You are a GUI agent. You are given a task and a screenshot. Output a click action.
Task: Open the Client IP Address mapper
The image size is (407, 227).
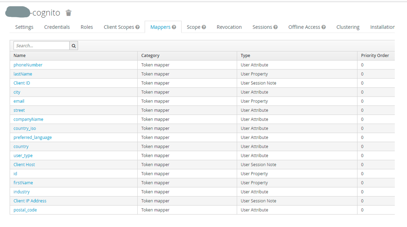pyautogui.click(x=30, y=201)
